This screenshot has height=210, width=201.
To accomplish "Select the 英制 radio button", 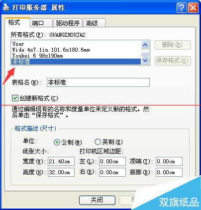I will pos(98,141).
